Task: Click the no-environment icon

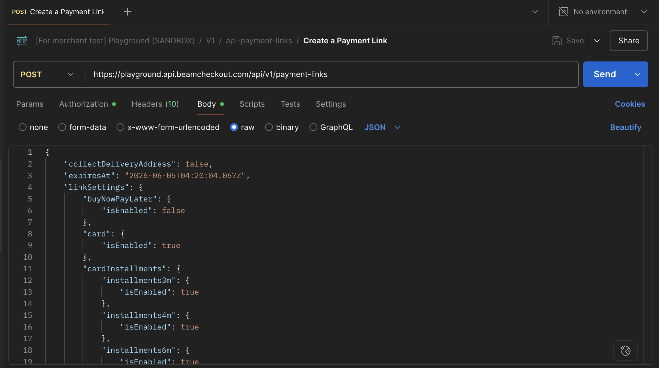Action: (x=564, y=12)
